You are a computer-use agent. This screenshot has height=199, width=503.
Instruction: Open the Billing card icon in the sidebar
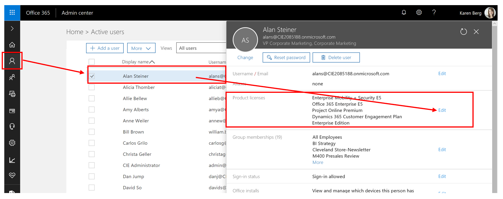pyautogui.click(x=12, y=111)
